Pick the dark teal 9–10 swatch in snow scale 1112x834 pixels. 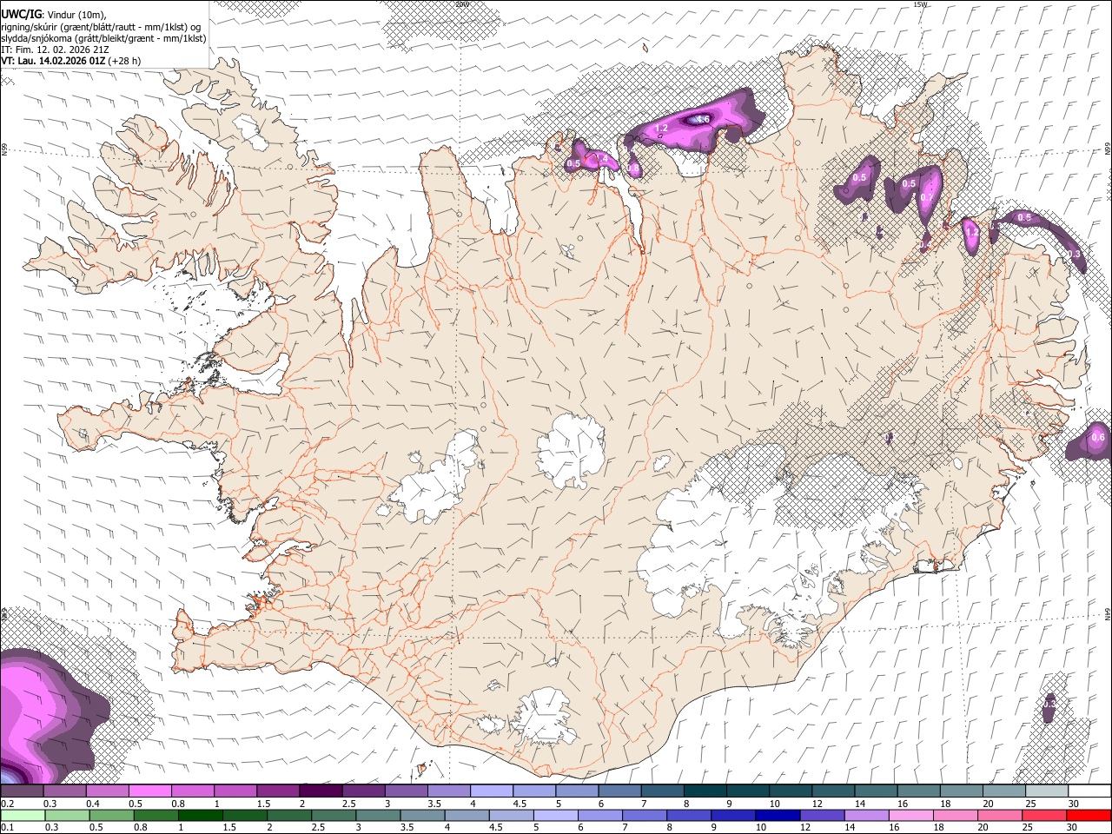click(x=746, y=791)
